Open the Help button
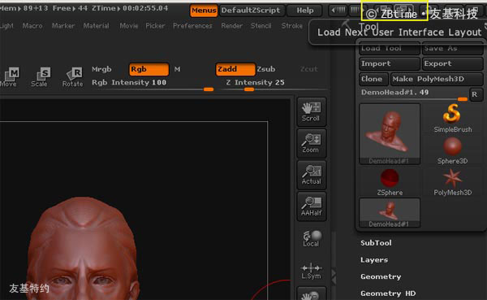487x300 pixels. tap(305, 11)
